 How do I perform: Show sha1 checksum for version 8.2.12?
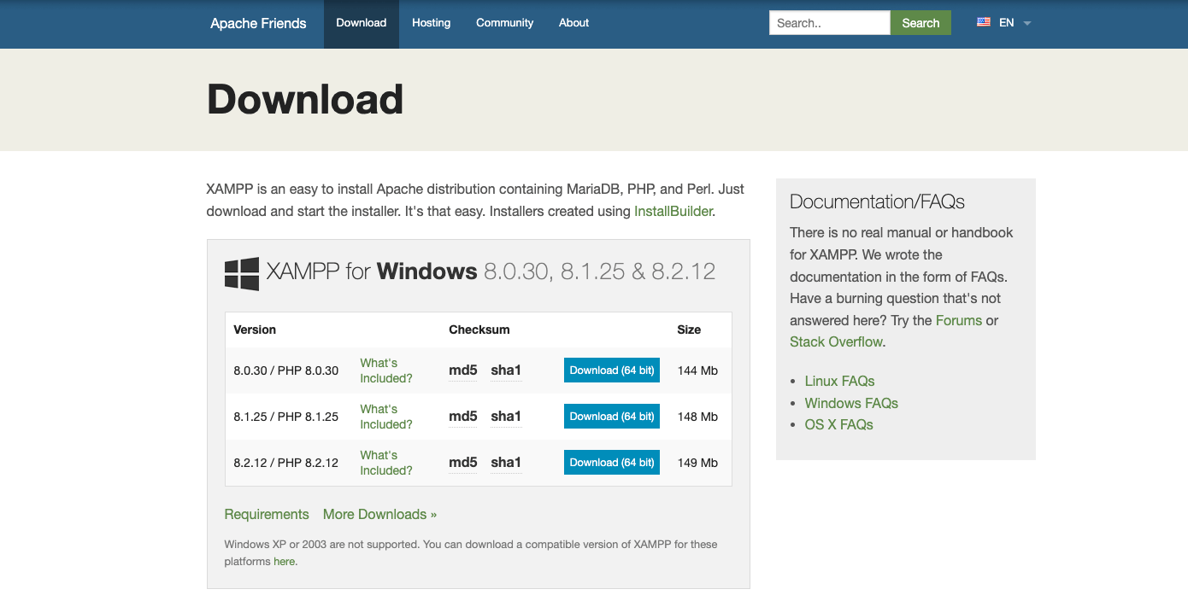pyautogui.click(x=505, y=463)
